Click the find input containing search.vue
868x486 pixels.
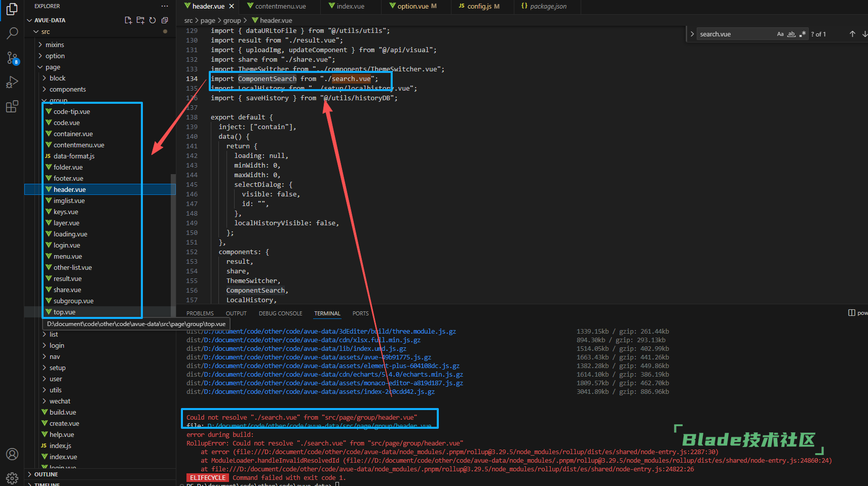click(735, 34)
